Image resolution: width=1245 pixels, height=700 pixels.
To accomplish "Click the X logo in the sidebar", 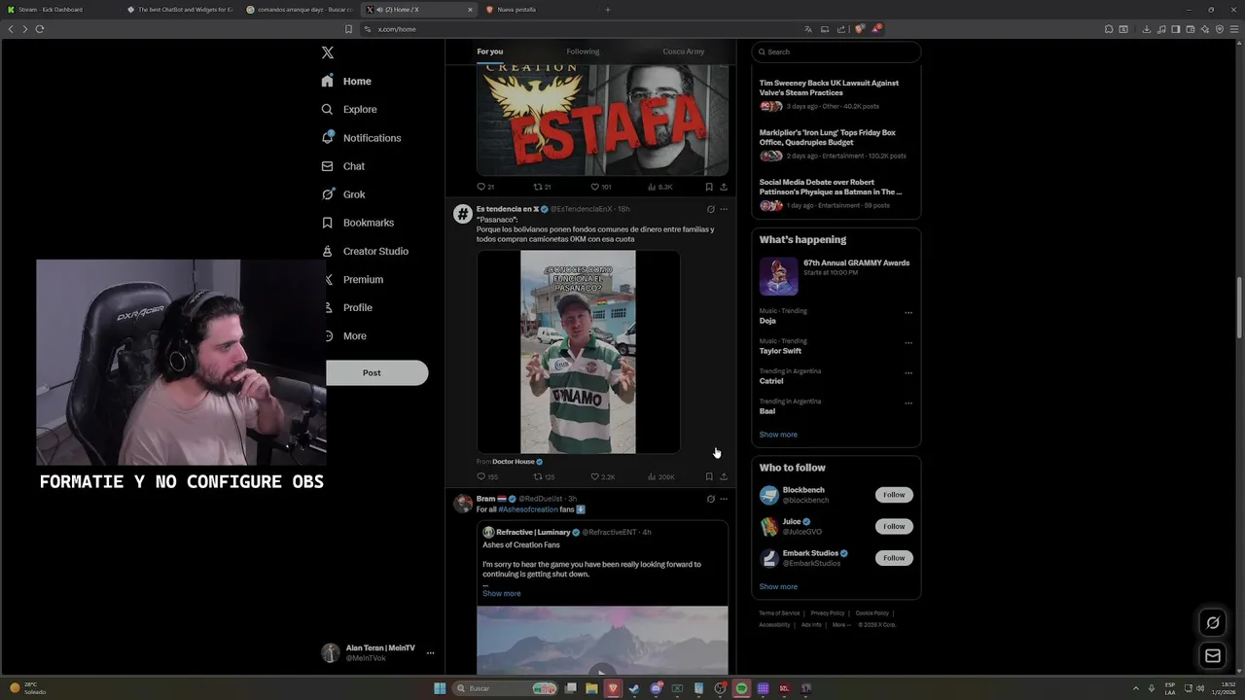I will coord(328,52).
